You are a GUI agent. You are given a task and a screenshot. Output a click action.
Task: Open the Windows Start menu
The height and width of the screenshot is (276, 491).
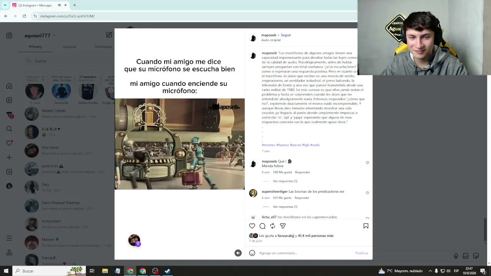point(6,271)
